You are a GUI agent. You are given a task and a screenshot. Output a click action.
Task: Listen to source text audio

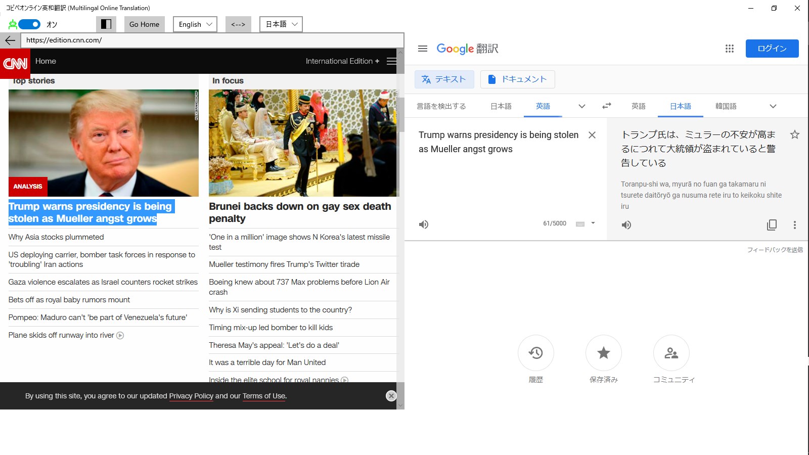[x=424, y=224]
